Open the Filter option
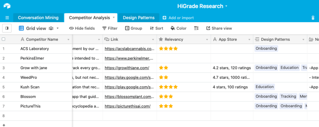The image size is (319, 127). (x=110, y=28)
